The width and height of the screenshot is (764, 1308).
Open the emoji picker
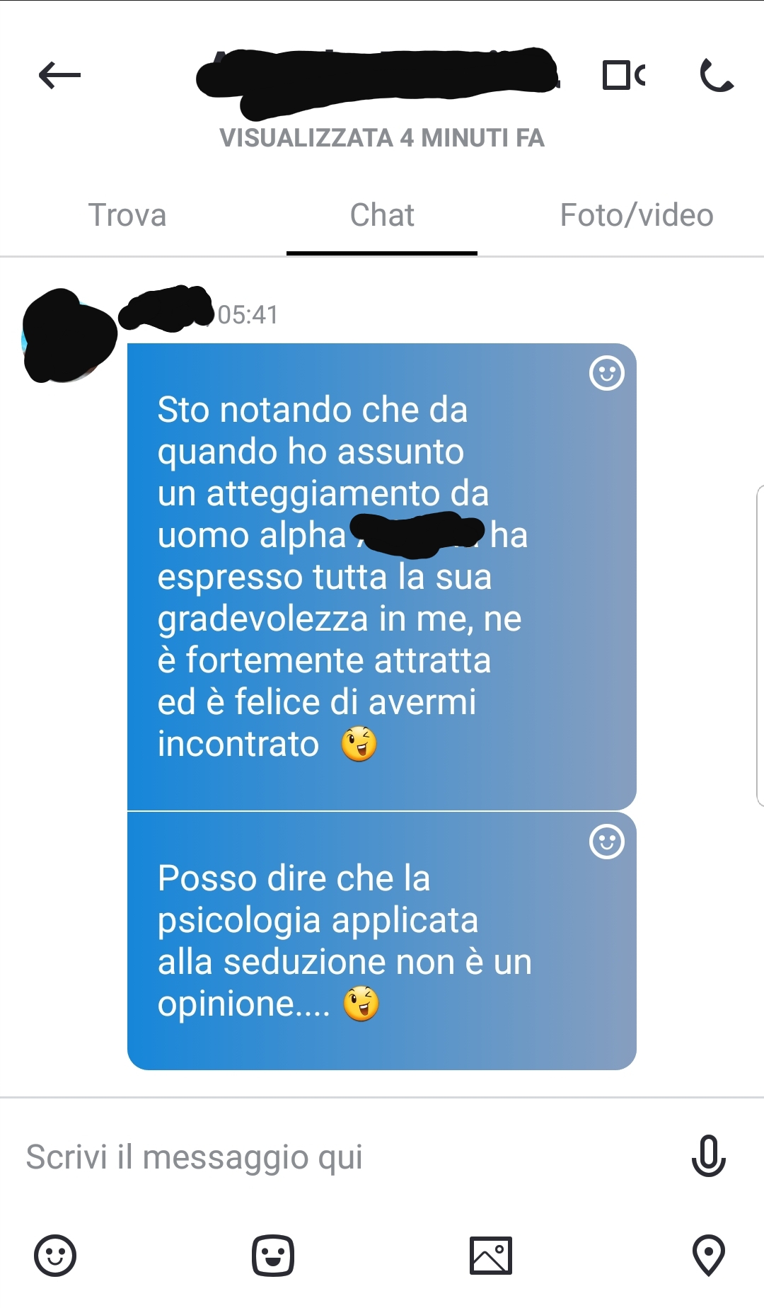click(55, 1256)
